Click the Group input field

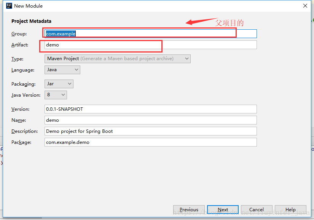(150, 33)
